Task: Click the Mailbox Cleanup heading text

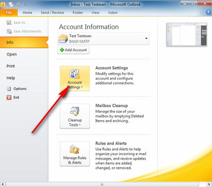Action: tap(112, 106)
